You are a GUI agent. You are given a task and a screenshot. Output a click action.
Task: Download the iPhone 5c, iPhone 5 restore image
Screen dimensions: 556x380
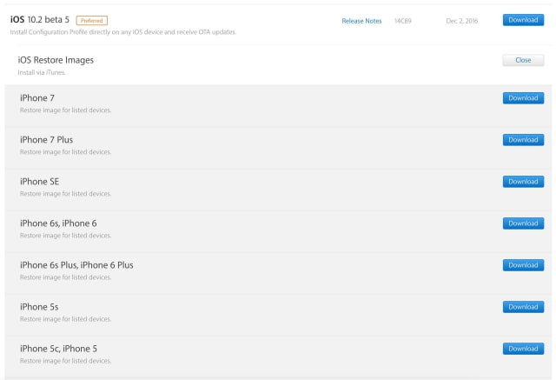pyautogui.click(x=523, y=349)
